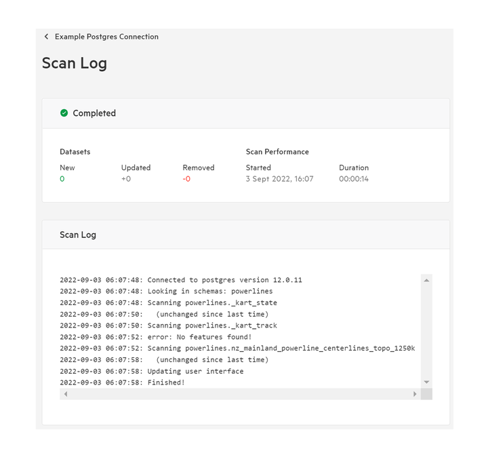The height and width of the screenshot is (455, 488).
Task: Click the Duration label
Action: tap(354, 168)
